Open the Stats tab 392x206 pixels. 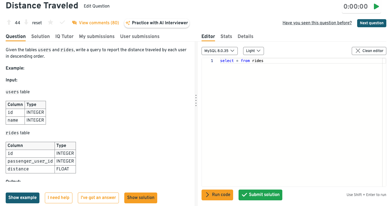pos(226,36)
